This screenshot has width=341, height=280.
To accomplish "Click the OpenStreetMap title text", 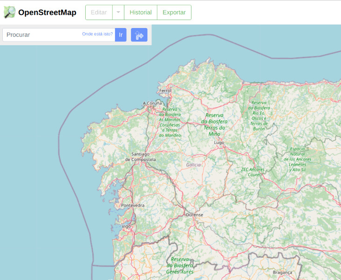I will point(47,13).
